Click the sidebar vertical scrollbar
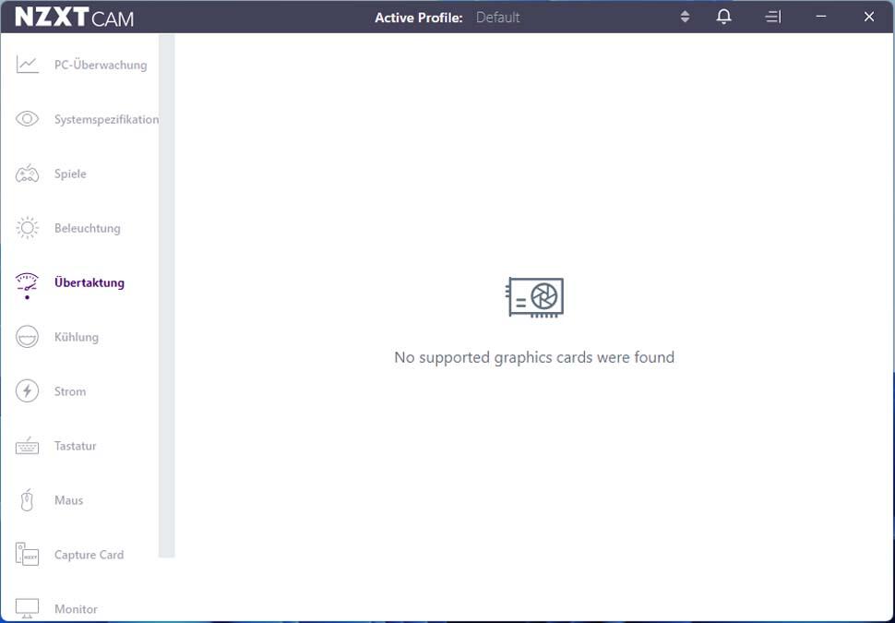This screenshot has width=895, height=623. 167,295
